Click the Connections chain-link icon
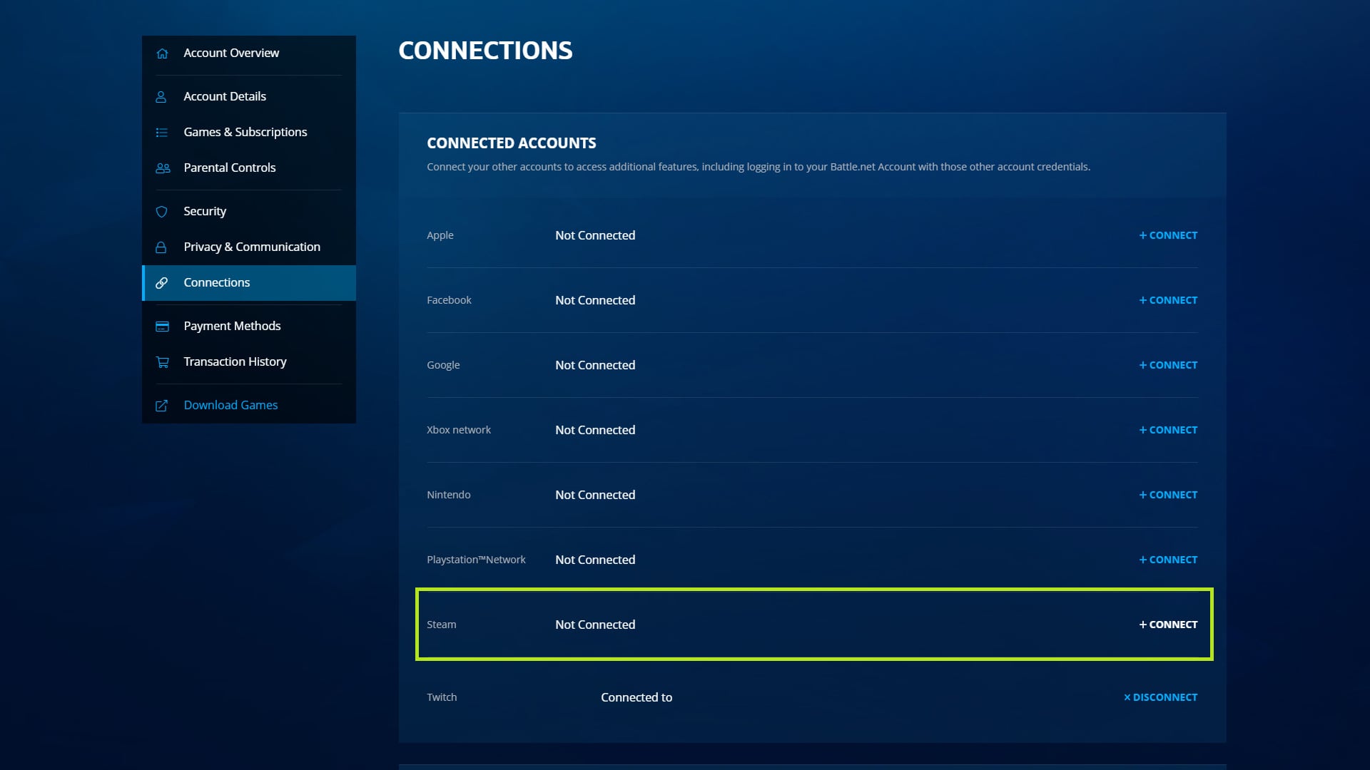 pyautogui.click(x=162, y=282)
